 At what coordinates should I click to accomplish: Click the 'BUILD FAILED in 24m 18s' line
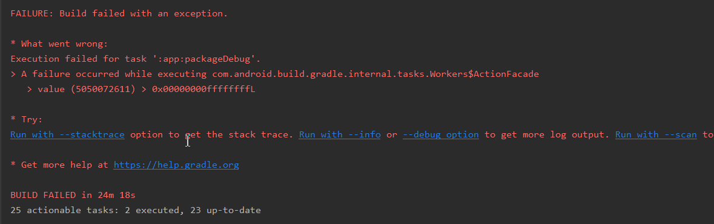click(x=73, y=196)
